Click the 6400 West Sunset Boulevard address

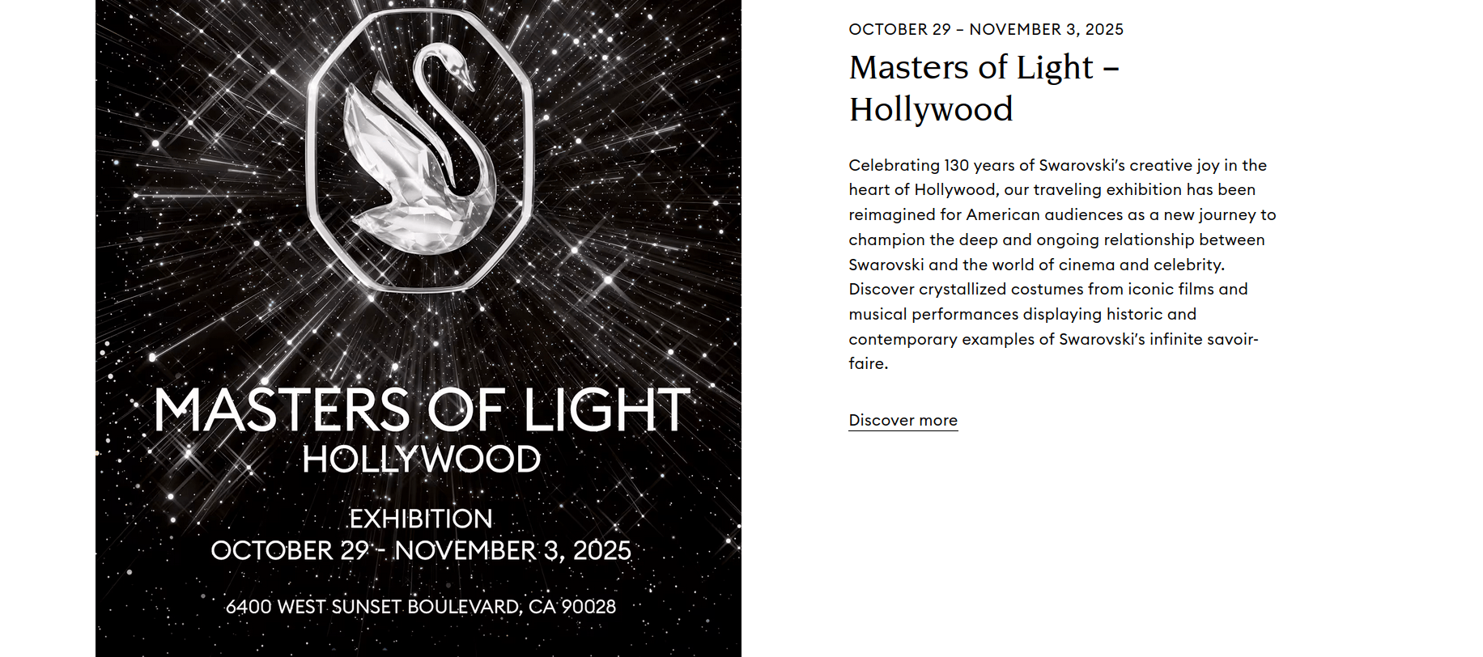tap(421, 607)
